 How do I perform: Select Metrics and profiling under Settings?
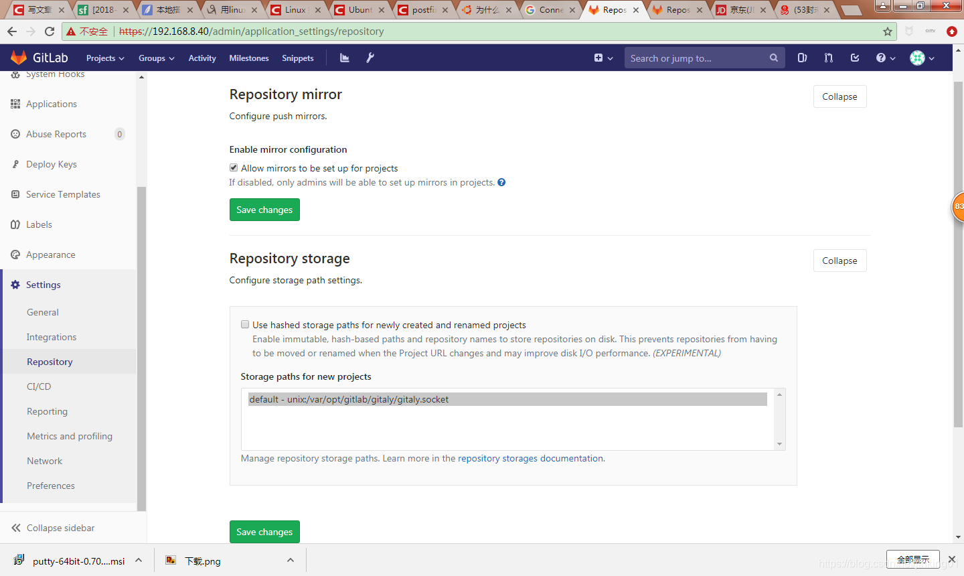(70, 436)
